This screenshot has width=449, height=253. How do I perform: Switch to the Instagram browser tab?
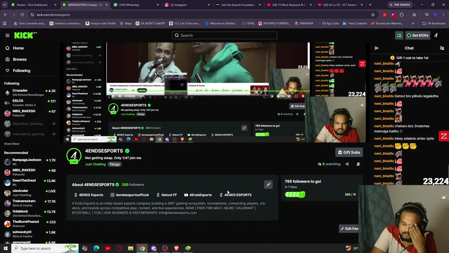tap(187, 5)
